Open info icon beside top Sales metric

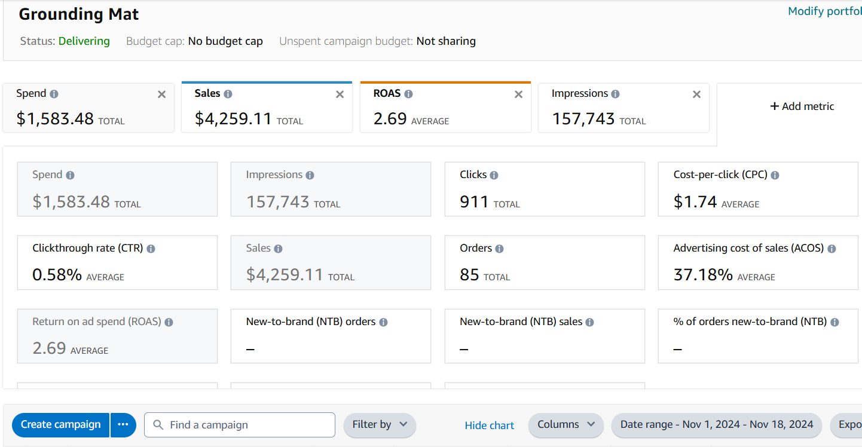click(x=228, y=94)
